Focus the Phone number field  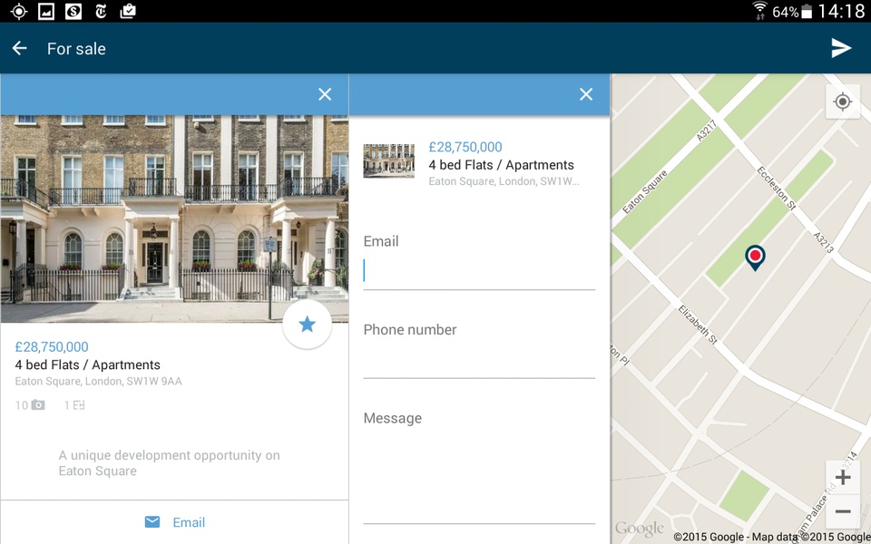[479, 360]
